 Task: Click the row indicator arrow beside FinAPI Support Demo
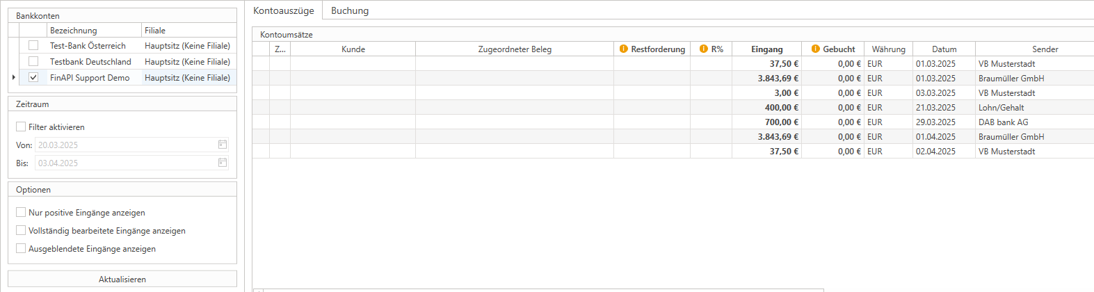click(x=14, y=77)
